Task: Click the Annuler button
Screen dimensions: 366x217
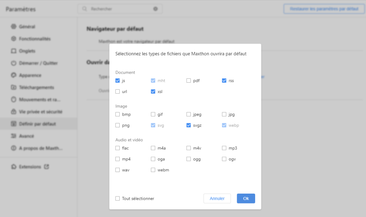Action: (x=217, y=198)
